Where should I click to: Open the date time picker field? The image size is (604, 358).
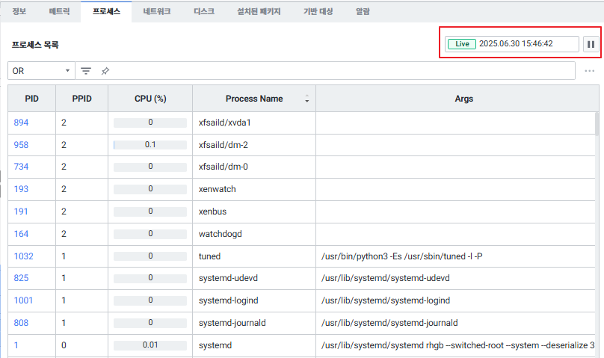coord(526,44)
